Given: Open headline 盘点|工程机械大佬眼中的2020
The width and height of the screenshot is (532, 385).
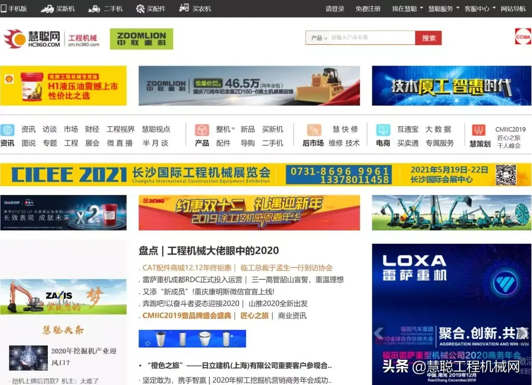Looking at the screenshot, I should point(209,251).
